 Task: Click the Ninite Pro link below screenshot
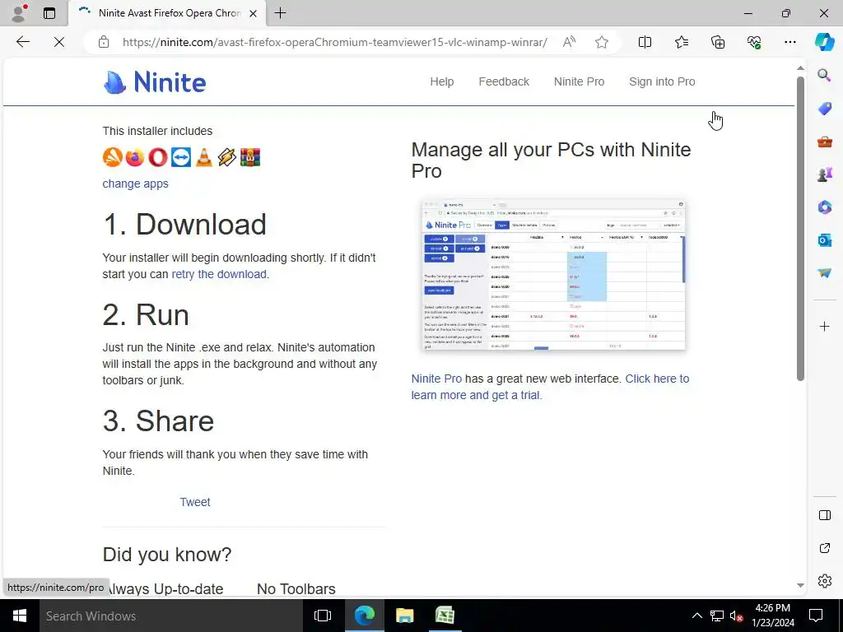tap(436, 379)
